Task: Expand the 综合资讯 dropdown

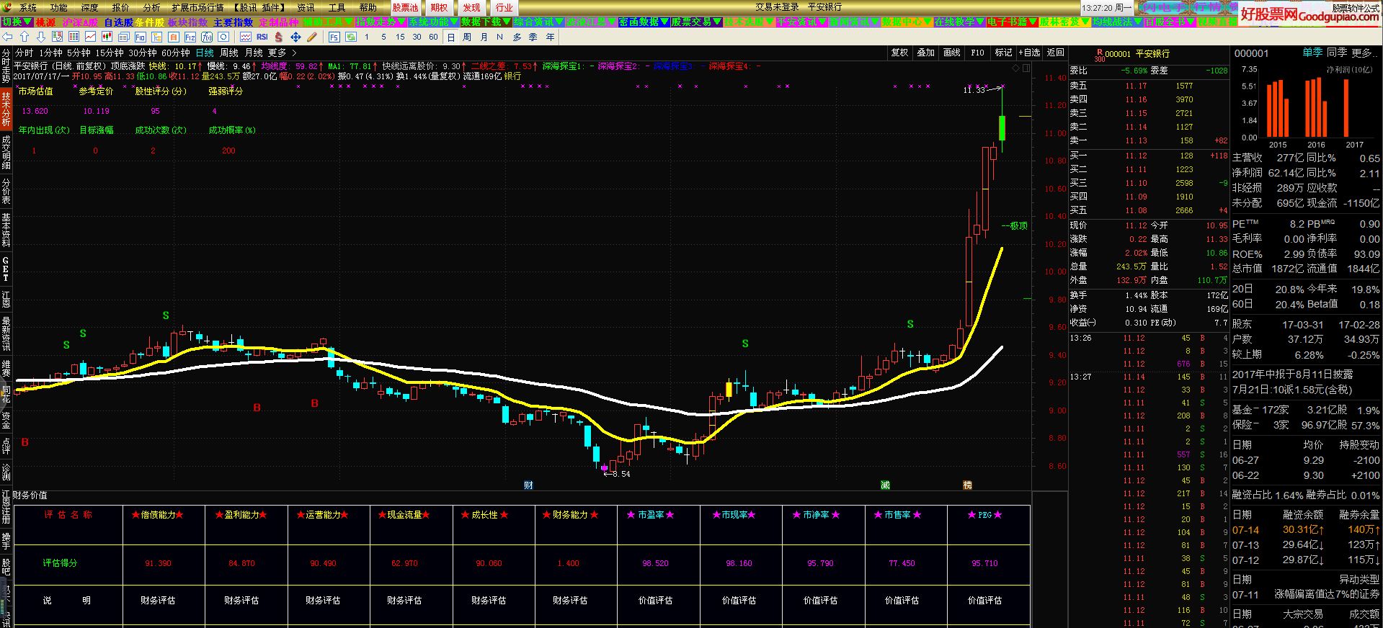Action: point(539,22)
